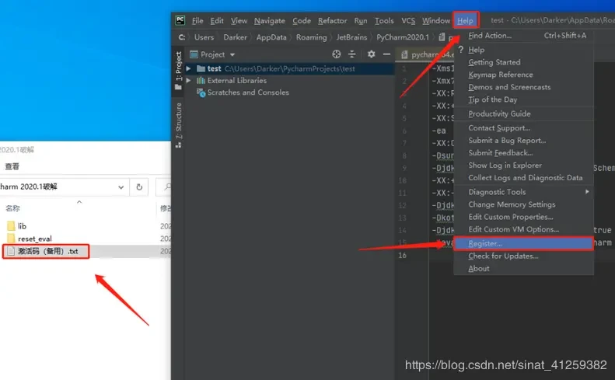The image size is (615, 380).
Task: Open the Z: Structure side tool window
Action: tap(178, 124)
